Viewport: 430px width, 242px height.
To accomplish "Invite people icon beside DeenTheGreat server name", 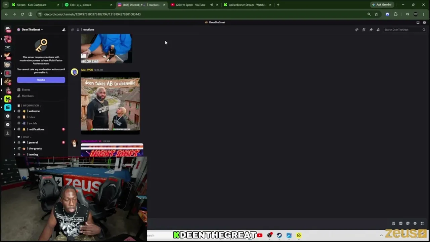I will click(64, 30).
